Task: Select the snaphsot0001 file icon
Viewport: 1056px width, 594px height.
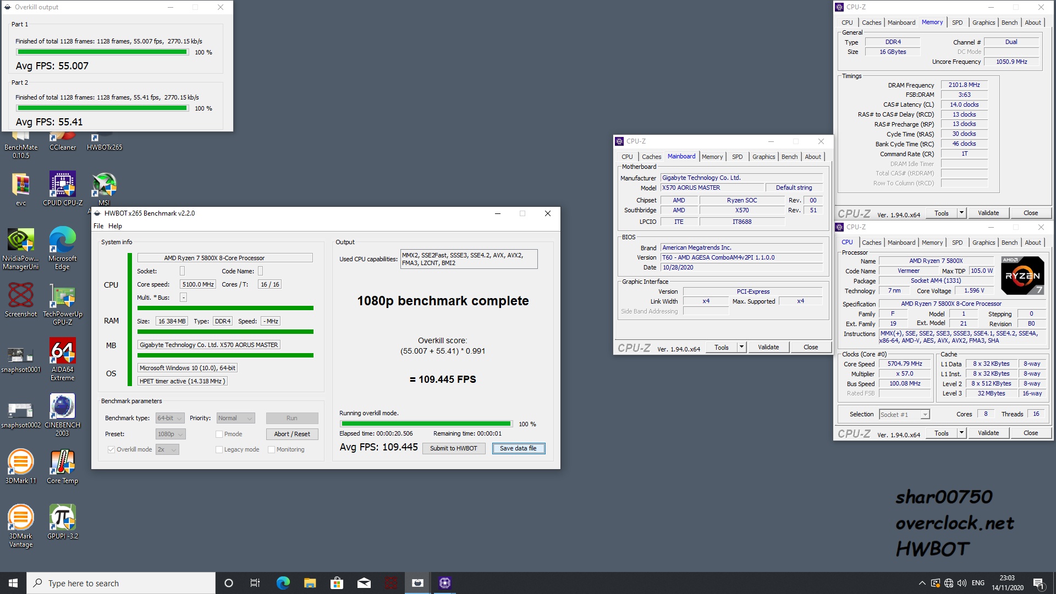Action: coord(21,359)
